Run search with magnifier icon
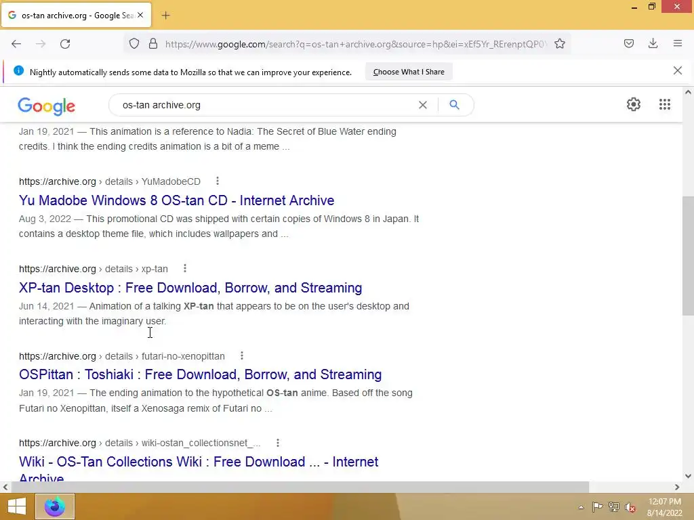 click(454, 105)
